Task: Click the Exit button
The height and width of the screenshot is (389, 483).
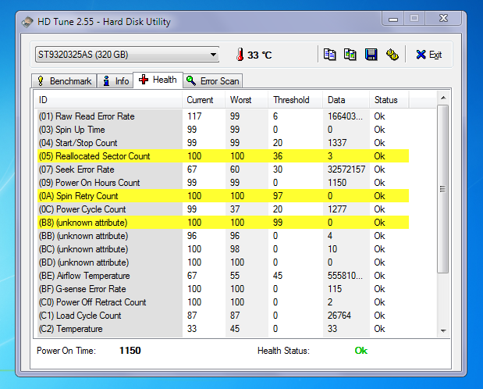Action: (x=429, y=55)
